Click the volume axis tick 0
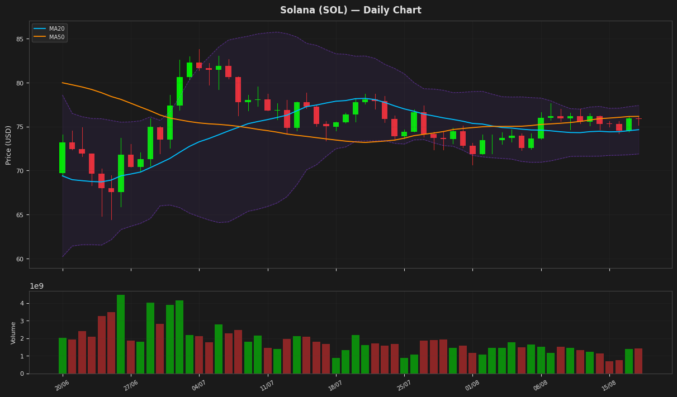Image resolution: width=677 pixels, height=397 pixels. (x=22, y=374)
